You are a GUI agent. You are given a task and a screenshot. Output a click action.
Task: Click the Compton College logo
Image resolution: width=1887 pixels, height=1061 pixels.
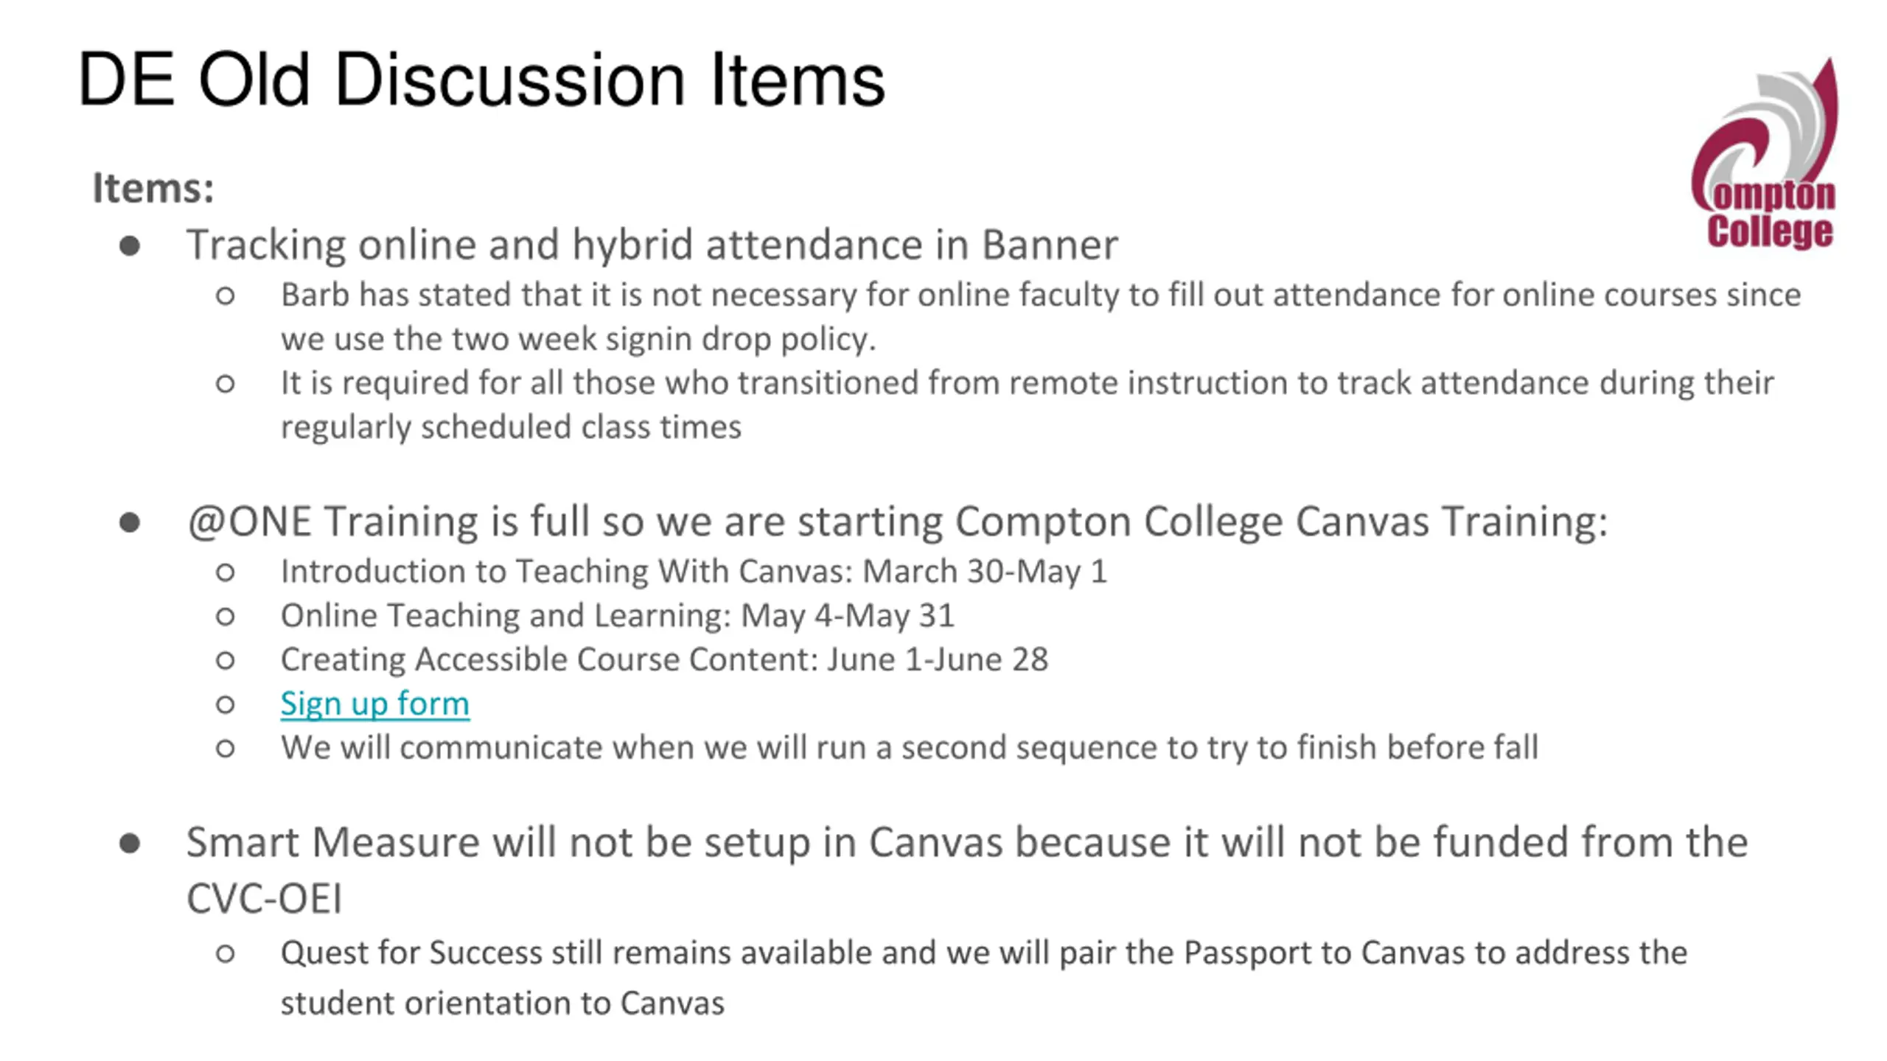pyautogui.click(x=1765, y=154)
